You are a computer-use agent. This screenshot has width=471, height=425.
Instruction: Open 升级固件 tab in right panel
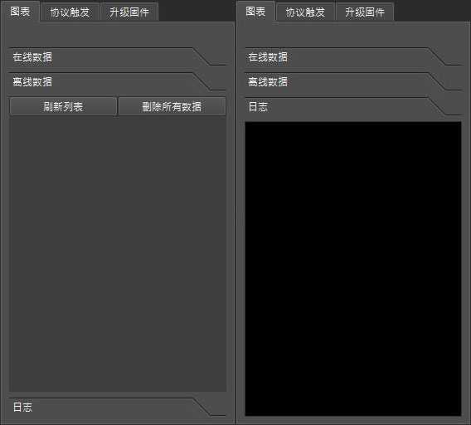(x=365, y=12)
